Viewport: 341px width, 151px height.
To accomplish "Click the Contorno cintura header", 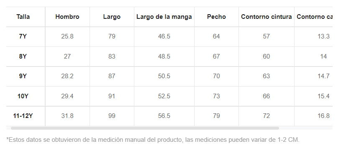I will click(267, 17).
